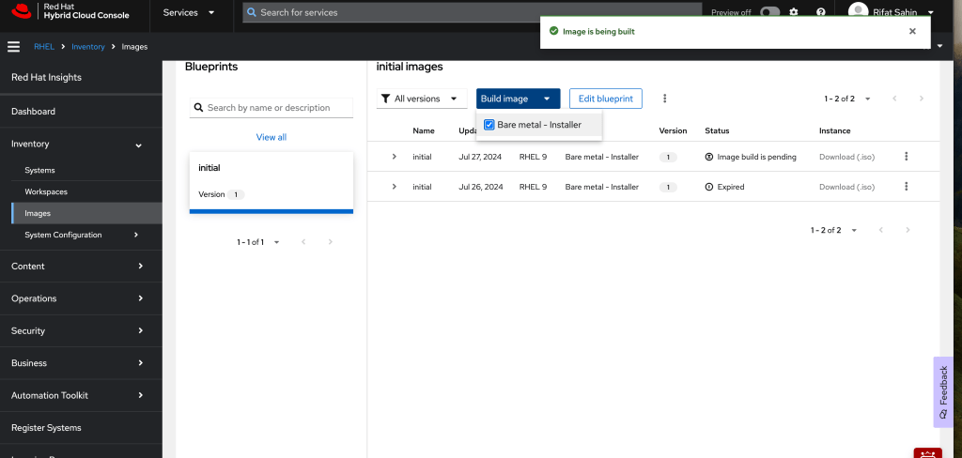This screenshot has height=458, width=962.
Task: Click the Expired status icon
Action: coord(709,187)
